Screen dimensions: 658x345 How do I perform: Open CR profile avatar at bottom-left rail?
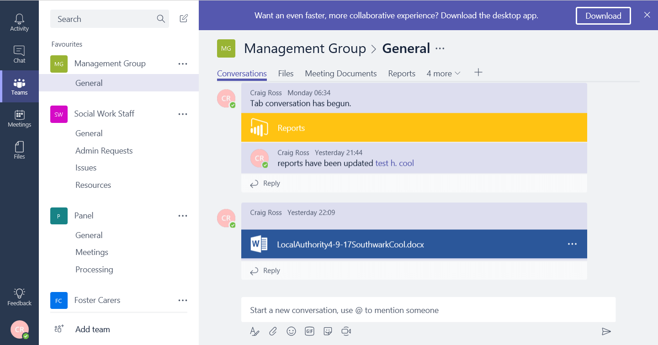pos(20,329)
